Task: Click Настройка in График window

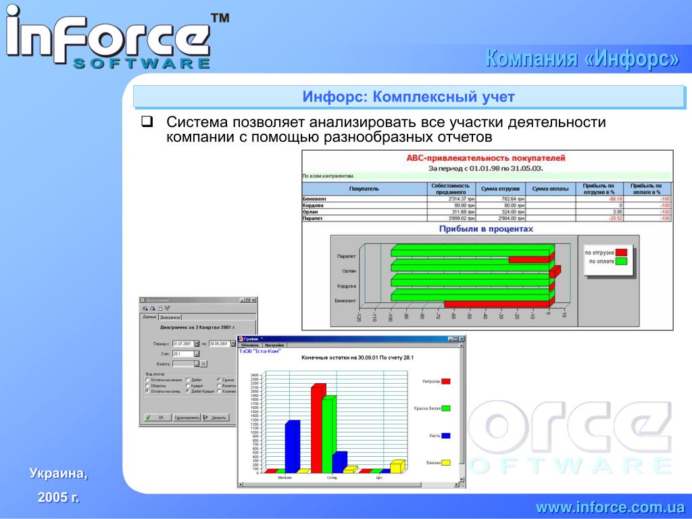Action: click(x=274, y=345)
